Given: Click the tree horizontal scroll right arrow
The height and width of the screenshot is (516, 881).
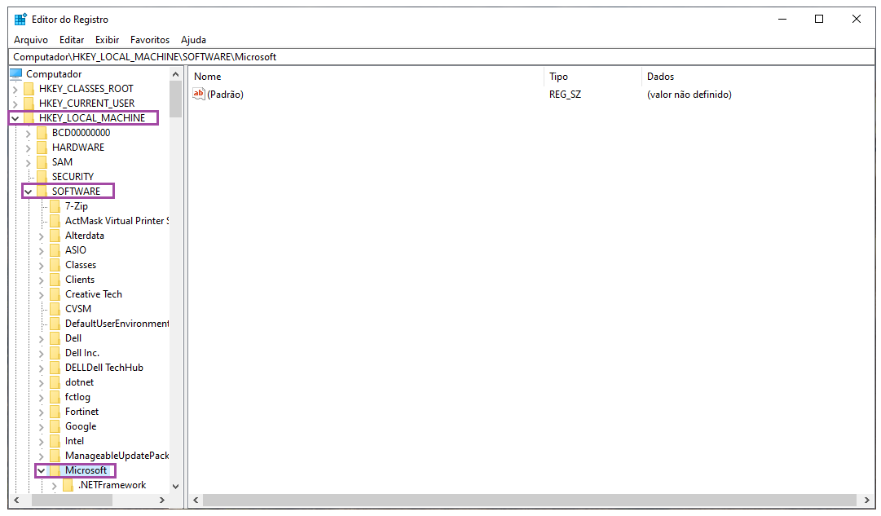Looking at the screenshot, I should tap(162, 500).
